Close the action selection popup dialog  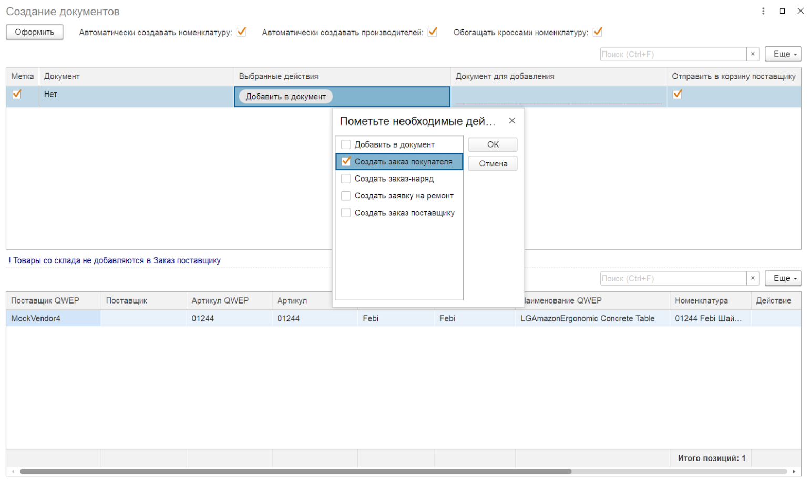(512, 121)
